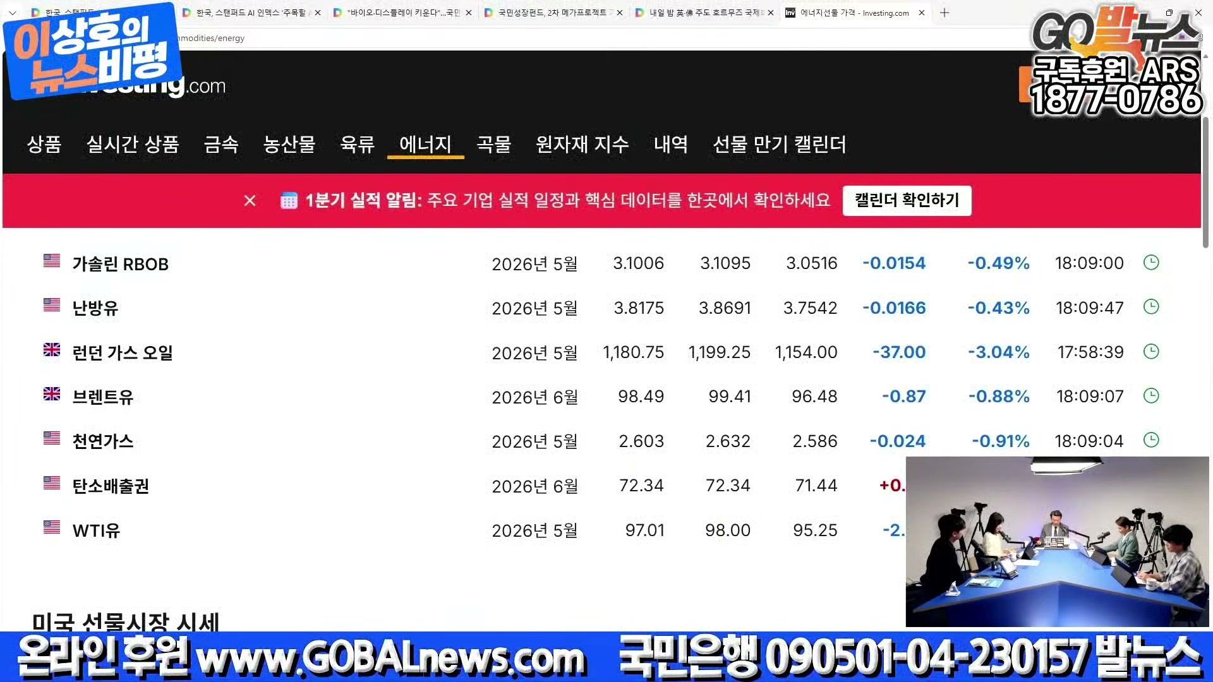This screenshot has height=682, width=1213.
Task: Open the WTI유 commodity link
Action: [96, 530]
